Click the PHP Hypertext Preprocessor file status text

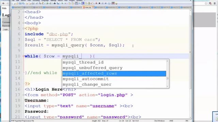(x=23, y=121)
